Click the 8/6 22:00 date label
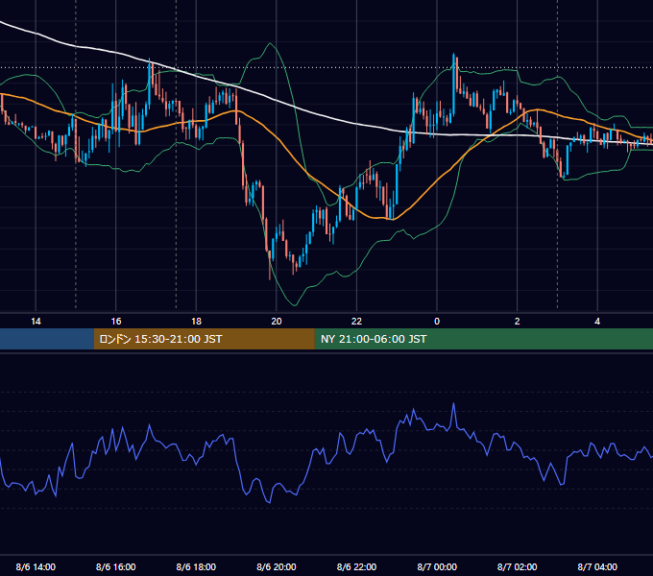 356,566
